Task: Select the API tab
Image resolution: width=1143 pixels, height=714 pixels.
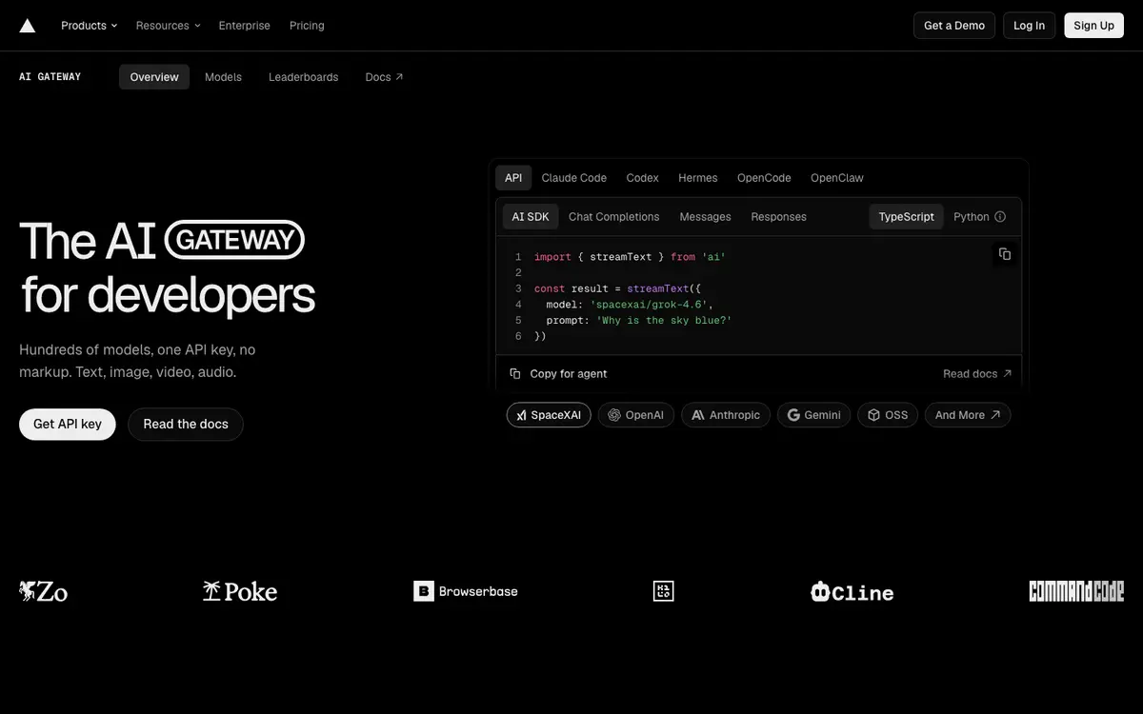Action: [513, 178]
